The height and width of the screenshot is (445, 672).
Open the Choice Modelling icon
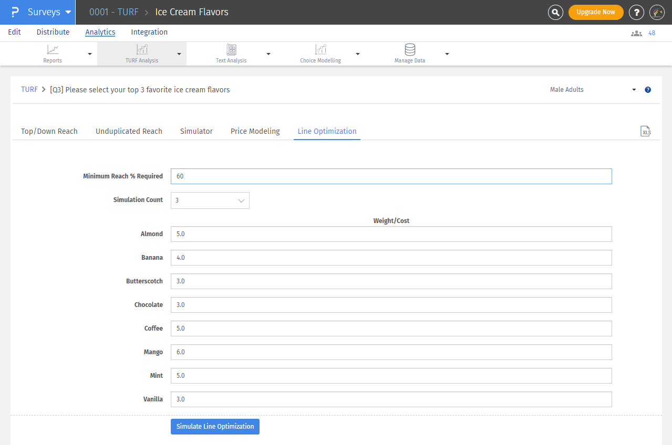tap(321, 50)
